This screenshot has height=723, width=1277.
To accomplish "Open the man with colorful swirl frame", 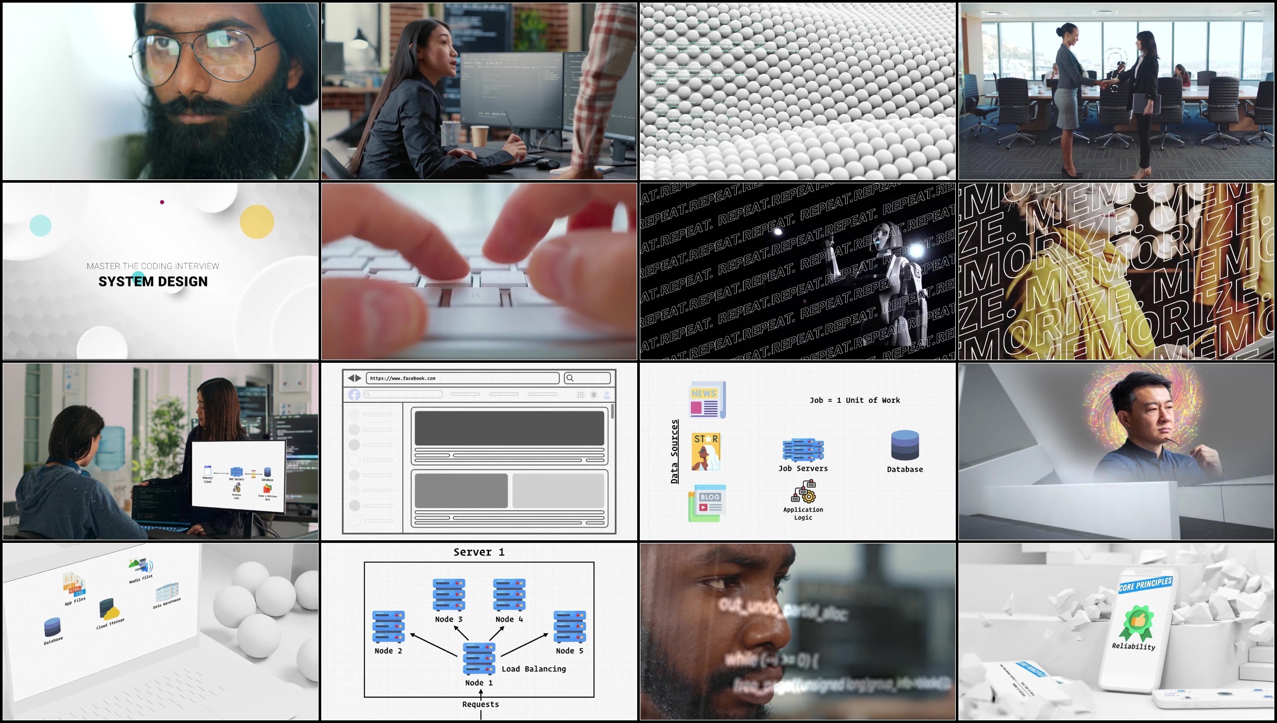I will [1116, 452].
